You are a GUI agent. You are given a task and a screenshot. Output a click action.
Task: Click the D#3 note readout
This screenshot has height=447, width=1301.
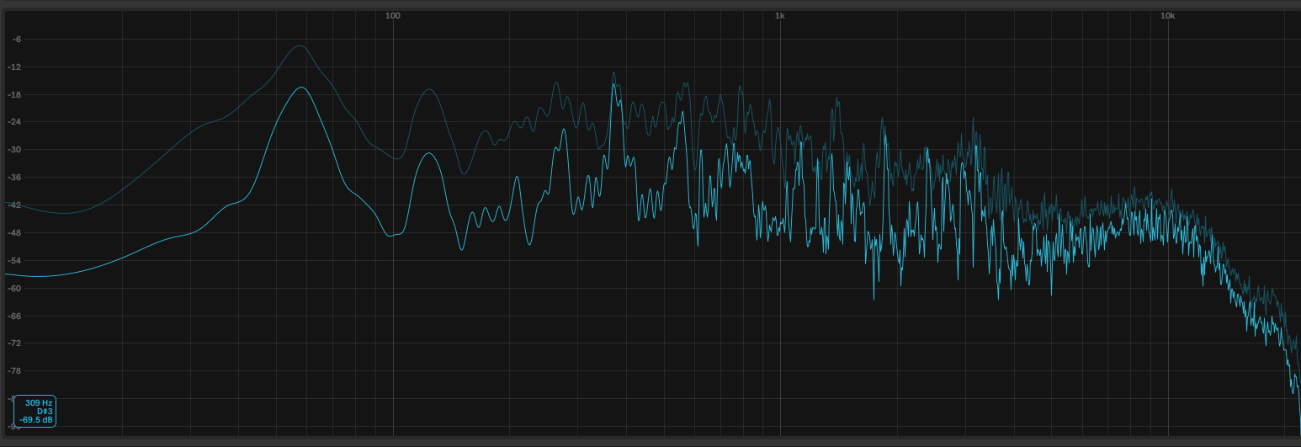[45, 411]
